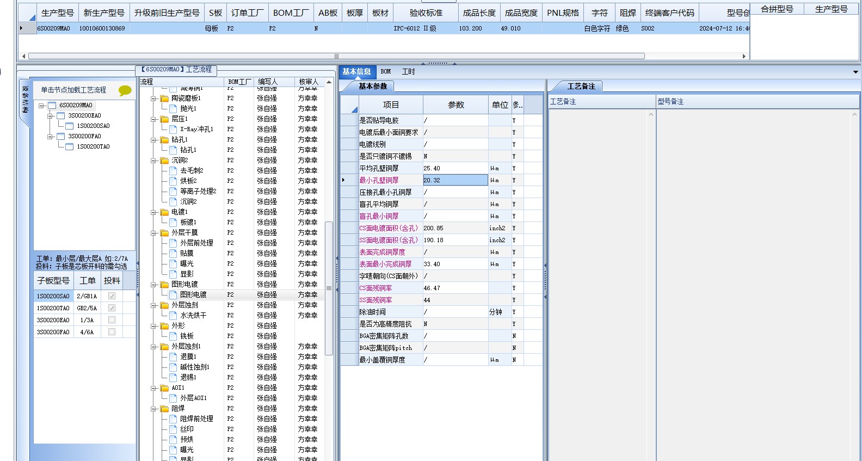Click the document icon beside 贴膜

coord(173,254)
